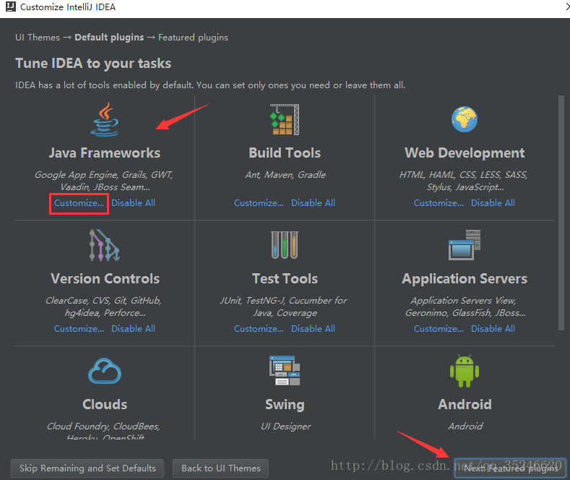Click the Version Controls heading
Viewport: 570px width, 480px height.
pos(105,278)
